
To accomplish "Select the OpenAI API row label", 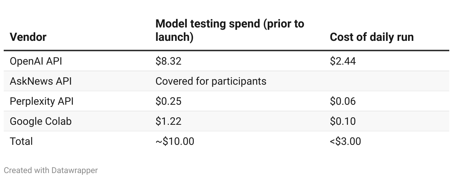I will [x=36, y=61].
